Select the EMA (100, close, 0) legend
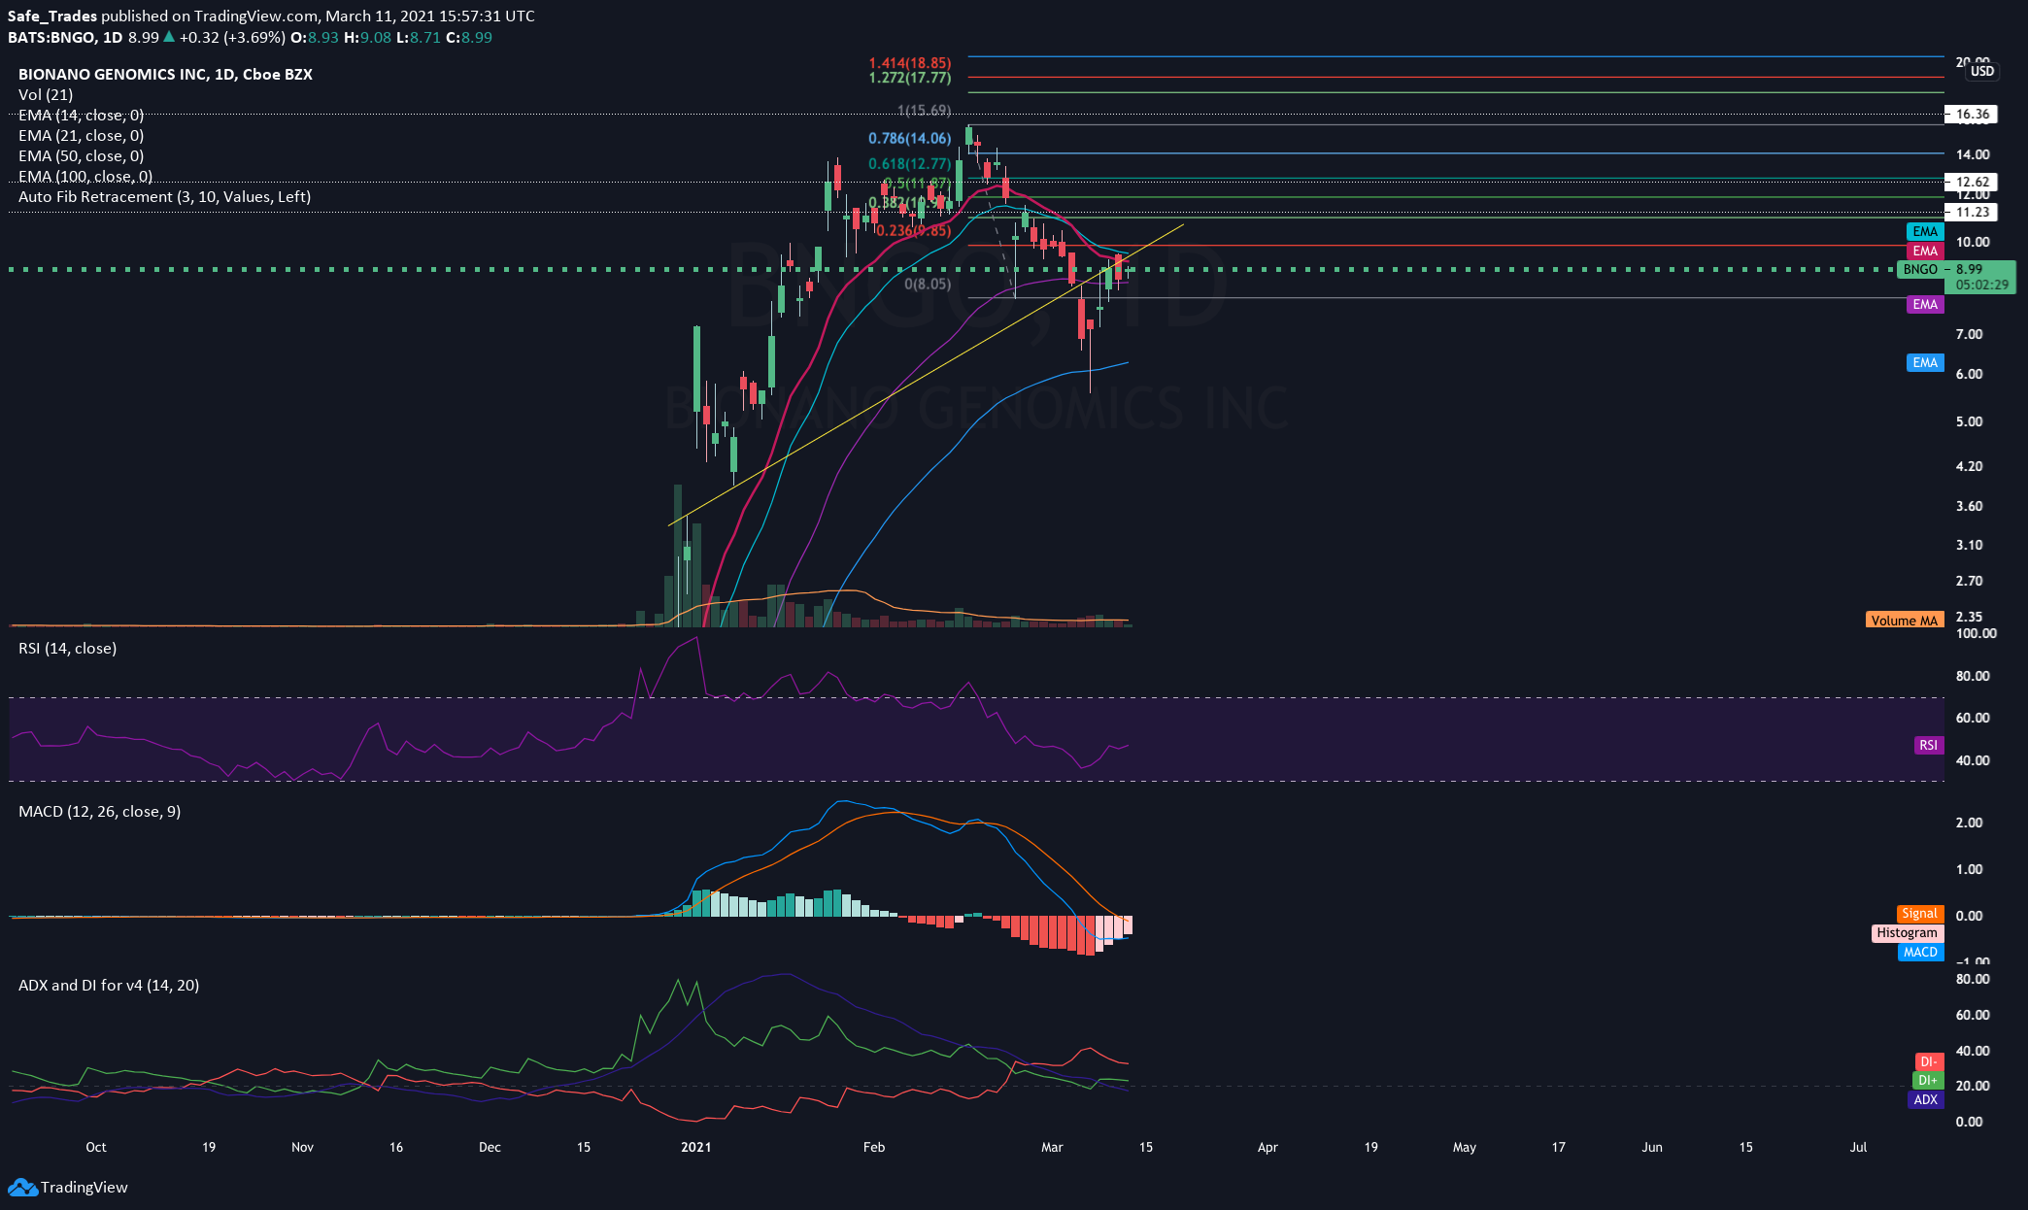 point(85,176)
